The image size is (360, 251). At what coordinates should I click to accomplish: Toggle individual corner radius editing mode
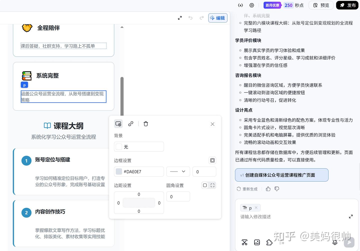pos(212,185)
